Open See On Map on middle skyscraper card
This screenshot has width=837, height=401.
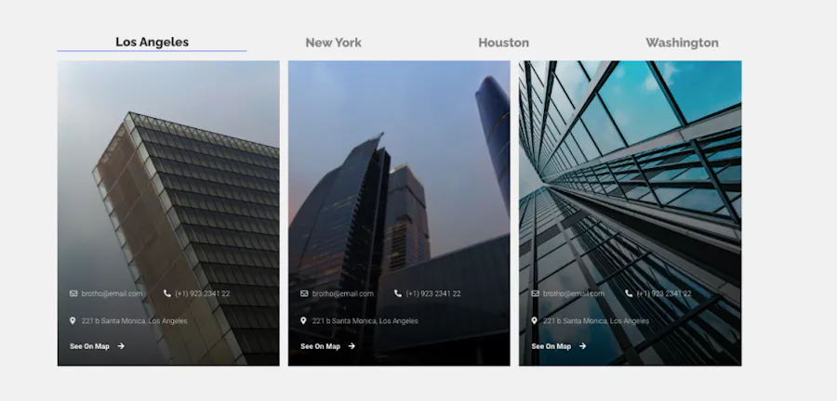[320, 346]
